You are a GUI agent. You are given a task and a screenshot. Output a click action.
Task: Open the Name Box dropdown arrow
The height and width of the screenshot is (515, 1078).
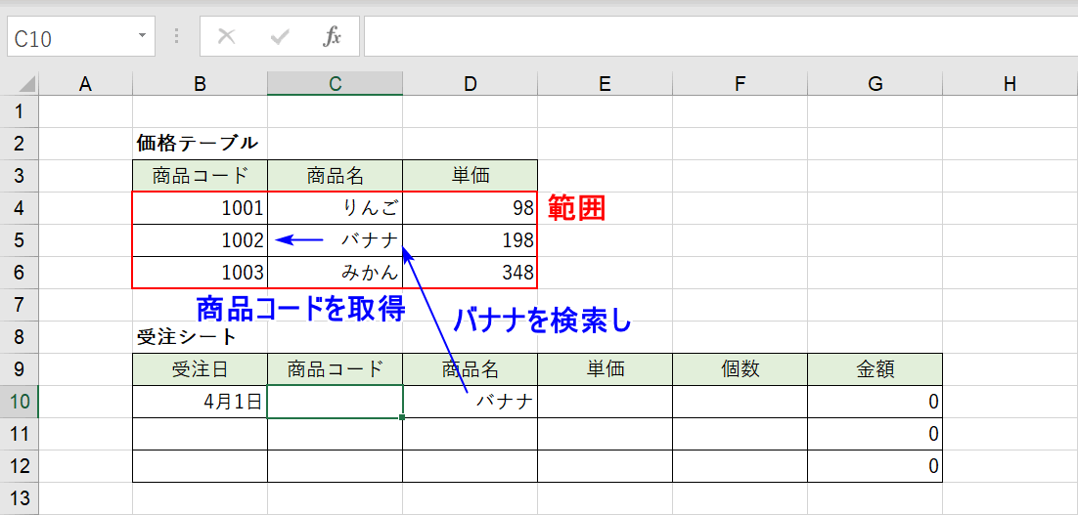142,36
